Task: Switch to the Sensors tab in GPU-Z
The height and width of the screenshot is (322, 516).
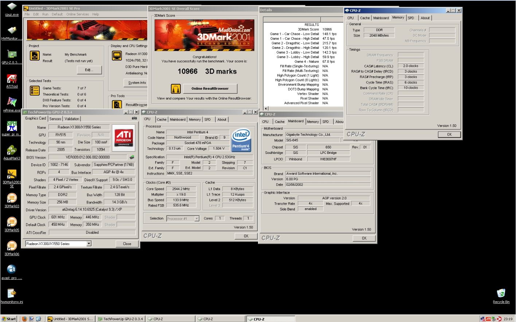Action: (55, 119)
